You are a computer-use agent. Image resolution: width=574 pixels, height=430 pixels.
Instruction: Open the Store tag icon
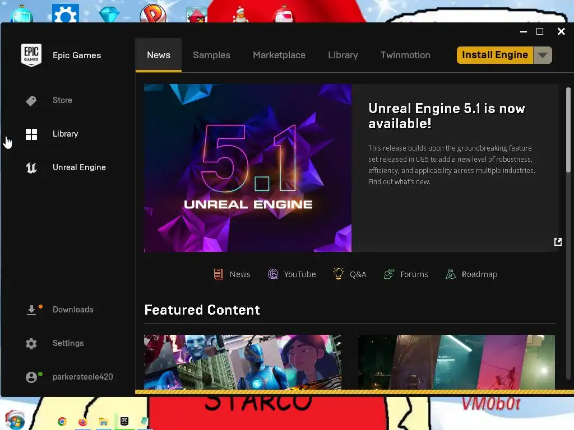pos(31,101)
